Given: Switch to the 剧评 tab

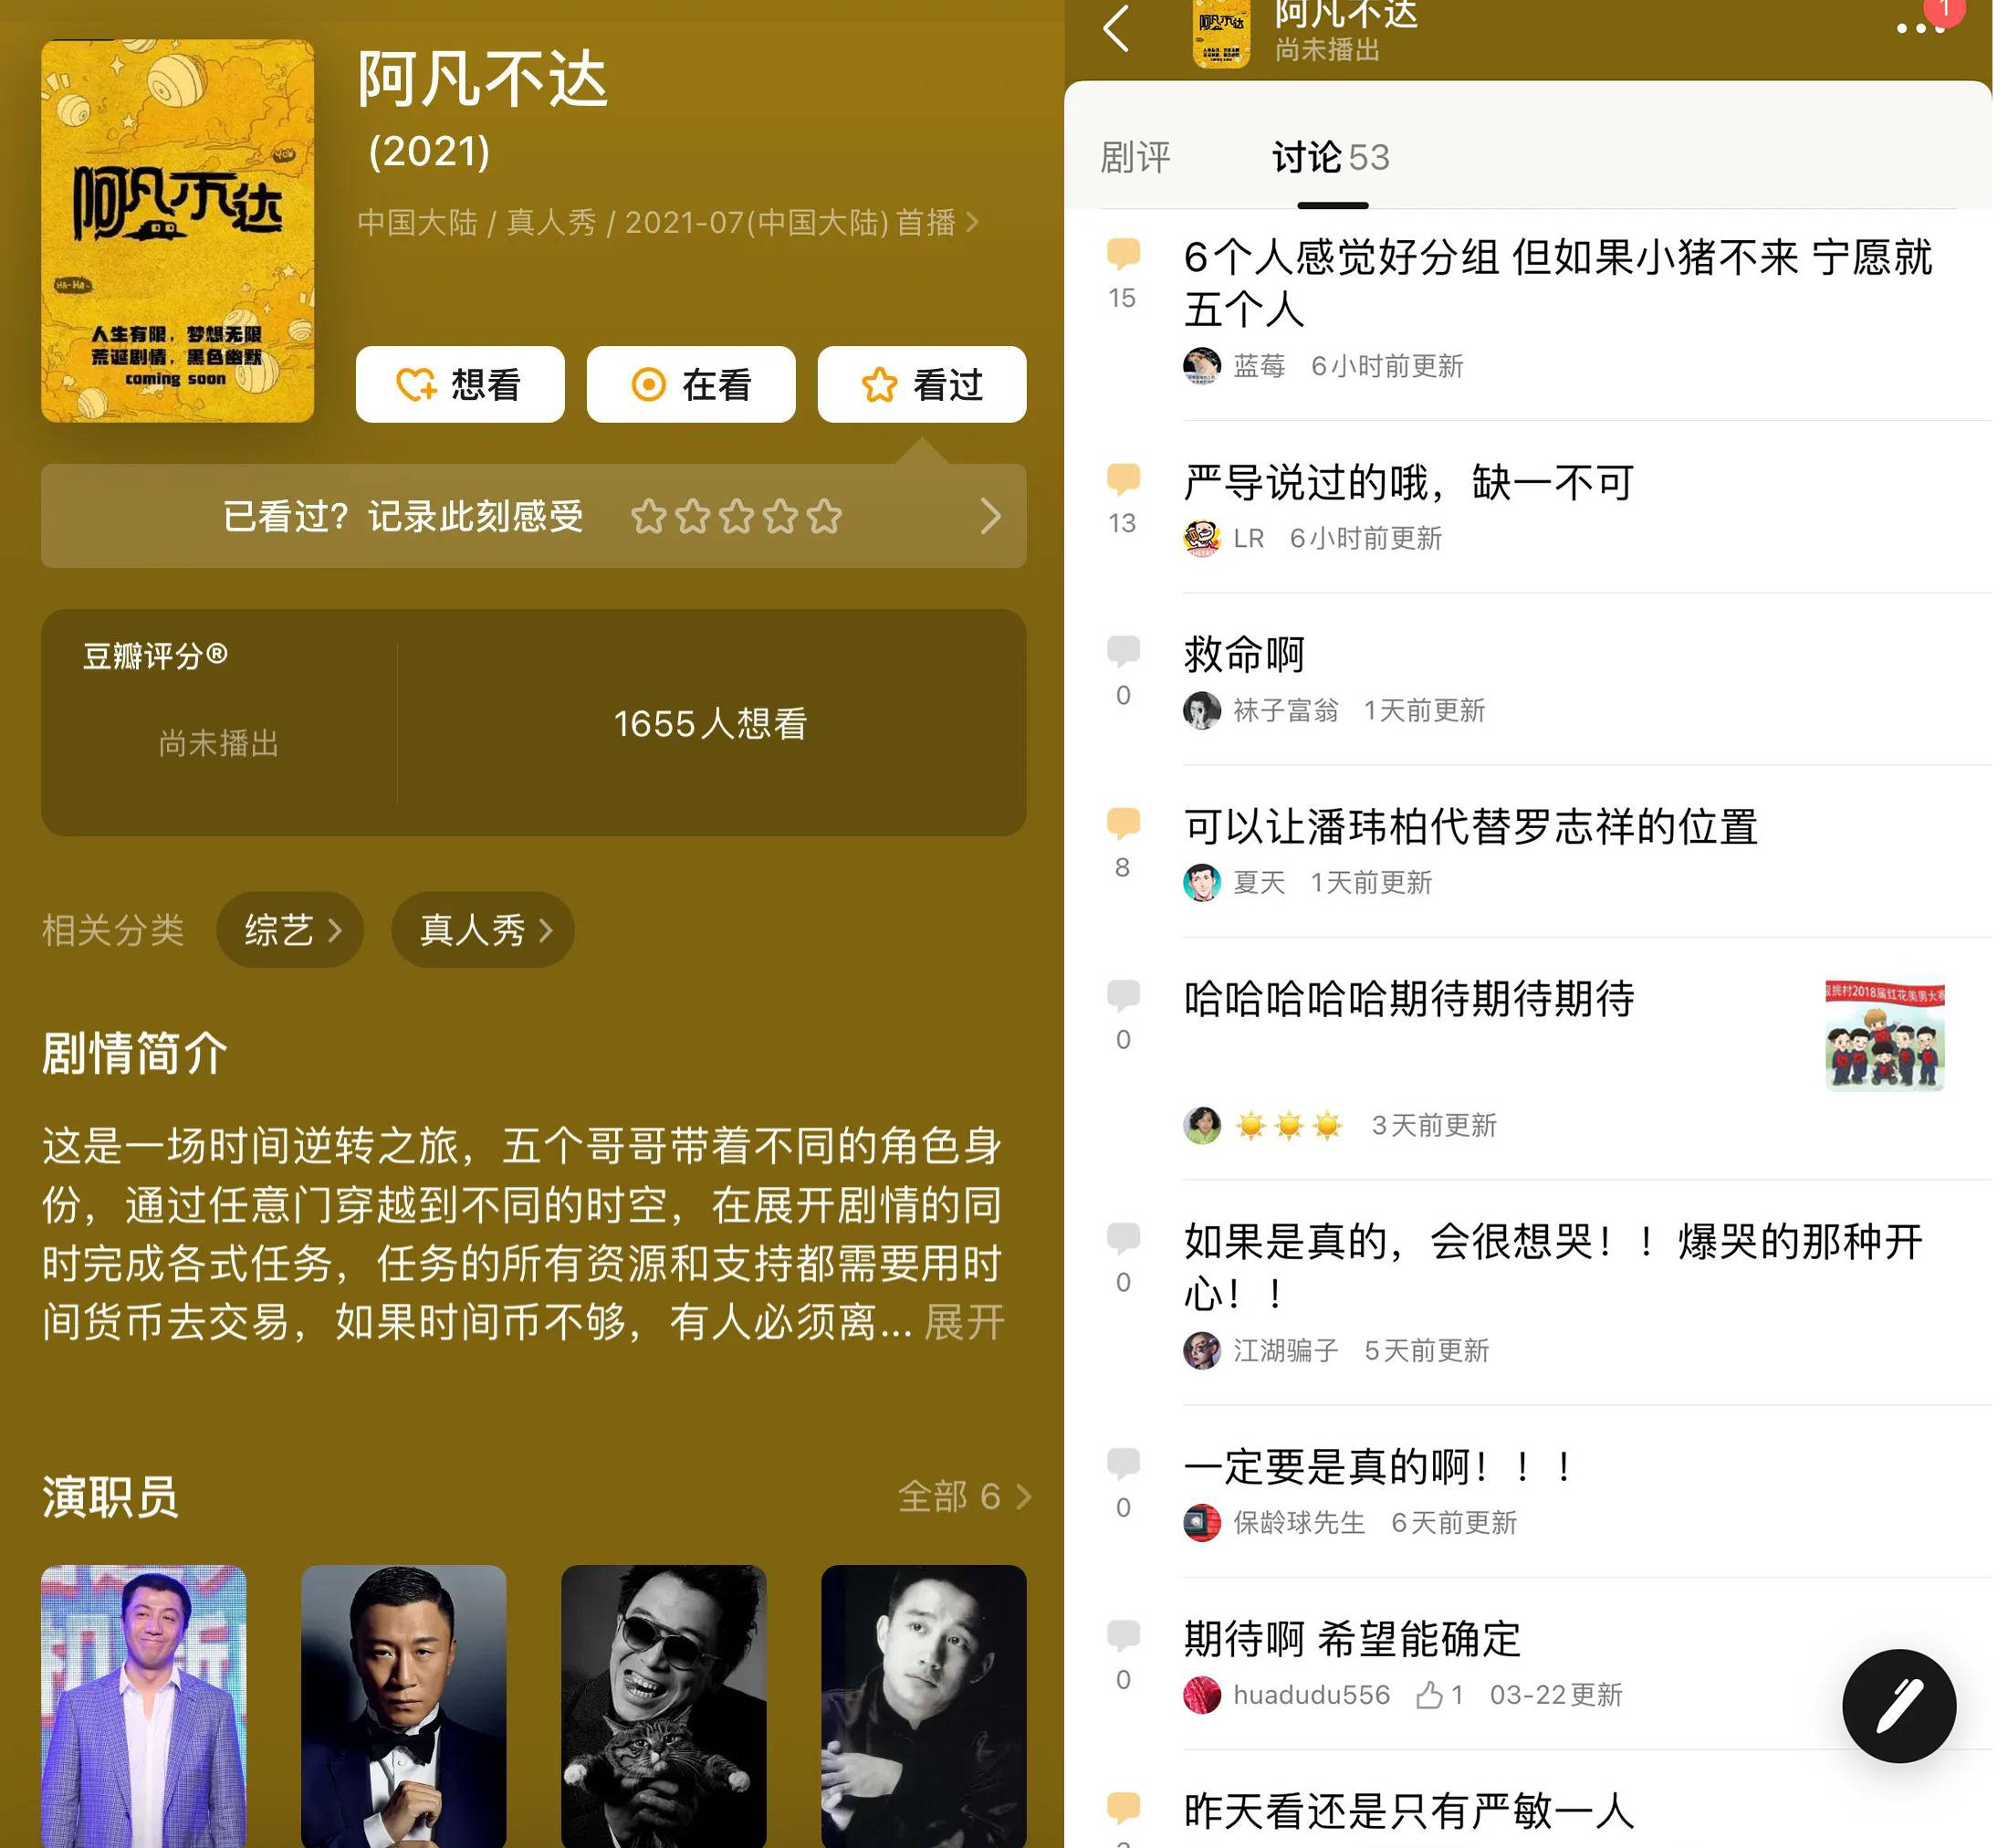Looking at the screenshot, I should [x=1135, y=157].
